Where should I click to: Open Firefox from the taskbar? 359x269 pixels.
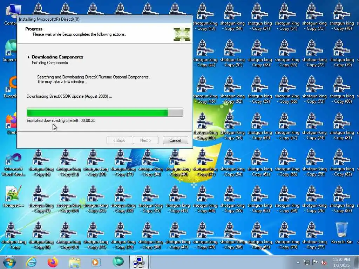[x=53, y=262]
